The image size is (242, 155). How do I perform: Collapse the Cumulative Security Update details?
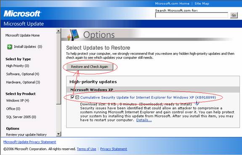pos(77,97)
